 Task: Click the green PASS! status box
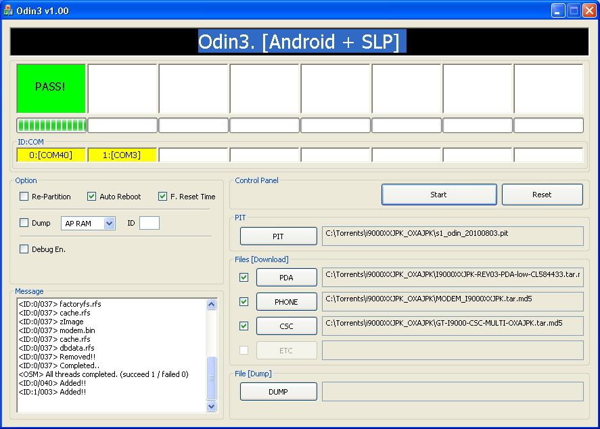(51, 89)
